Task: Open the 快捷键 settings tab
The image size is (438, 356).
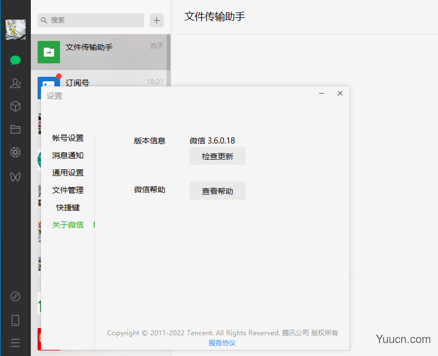Action: pos(68,207)
